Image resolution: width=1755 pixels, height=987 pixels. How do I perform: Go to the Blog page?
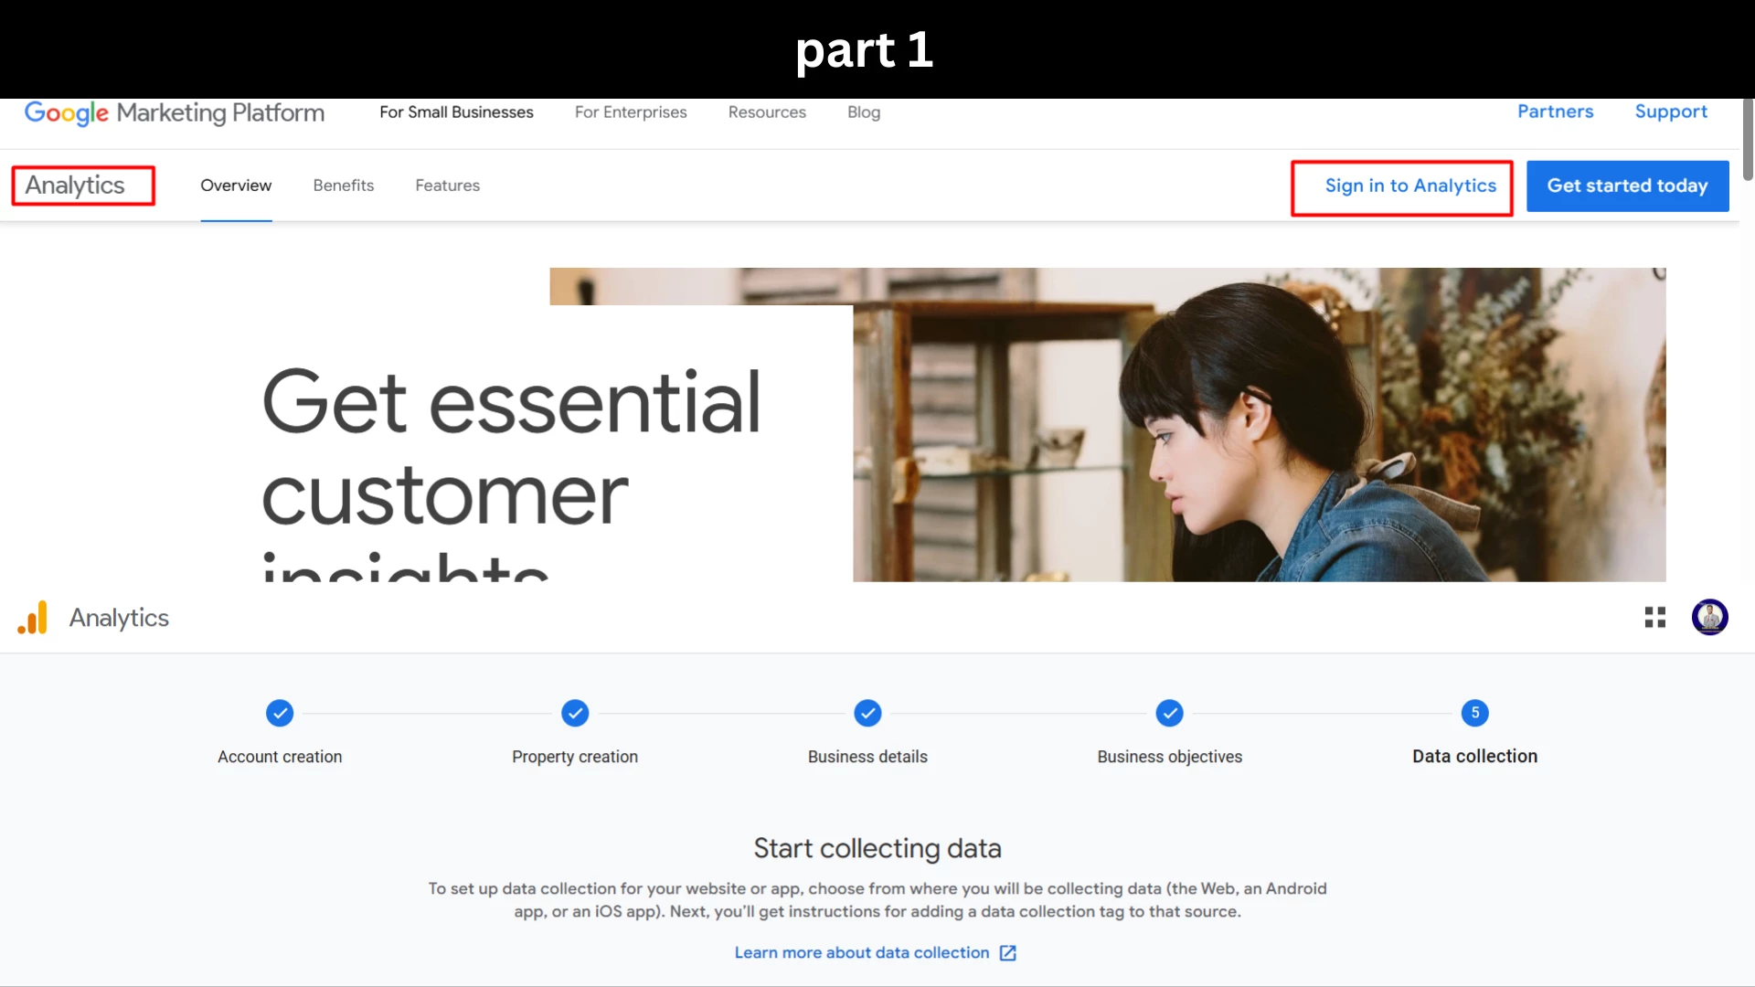[x=864, y=112]
